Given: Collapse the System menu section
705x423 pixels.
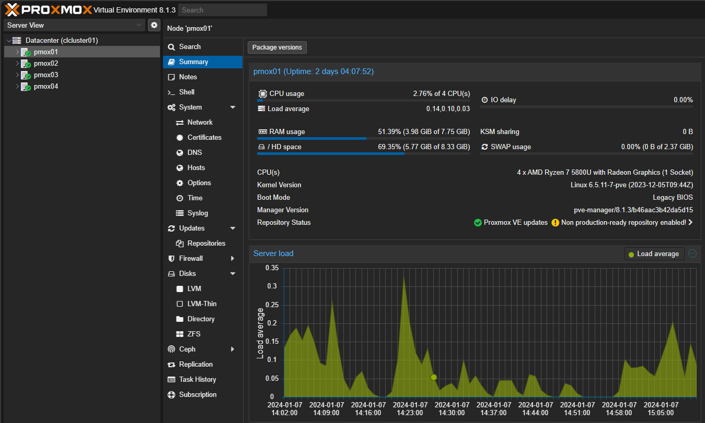Looking at the screenshot, I should [x=233, y=107].
